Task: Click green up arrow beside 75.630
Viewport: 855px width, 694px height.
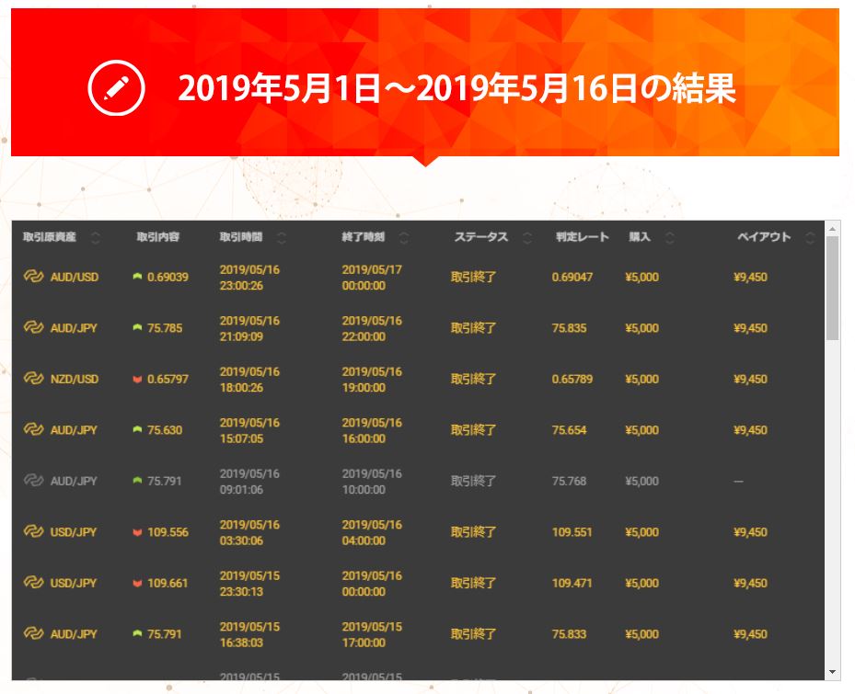Action: click(137, 430)
